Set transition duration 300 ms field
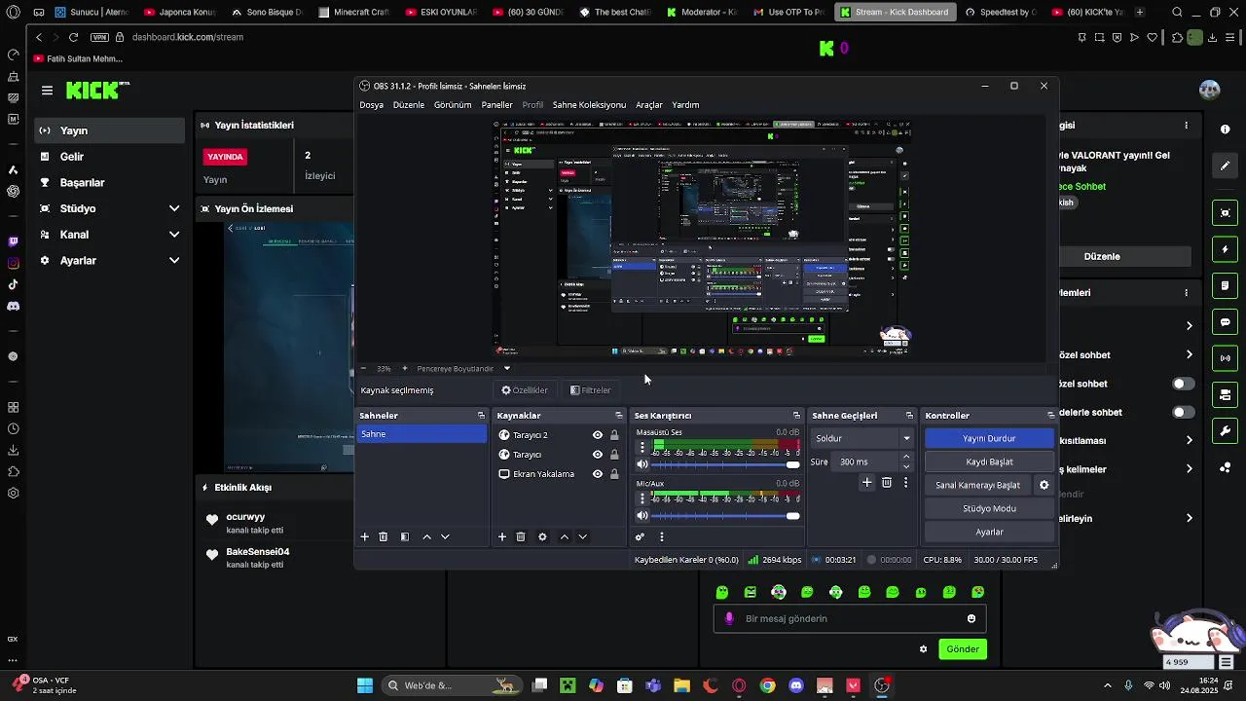1246x701 pixels. point(865,461)
